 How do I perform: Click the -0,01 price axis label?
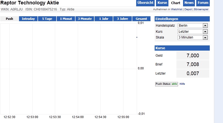pos(141,114)
